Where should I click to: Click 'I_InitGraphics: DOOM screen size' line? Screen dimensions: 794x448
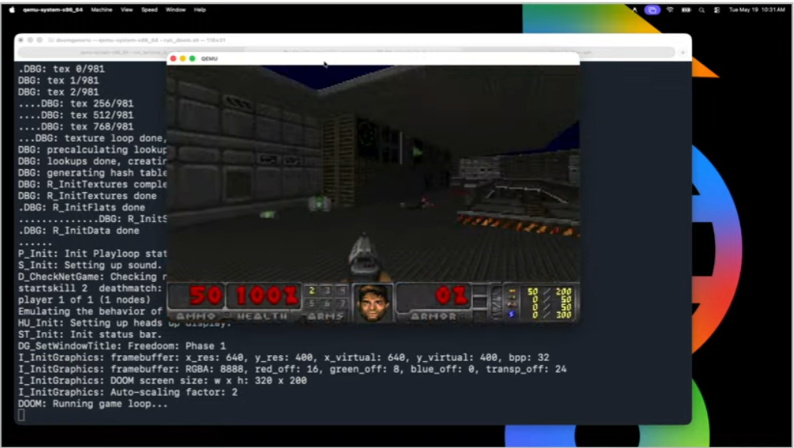162,380
